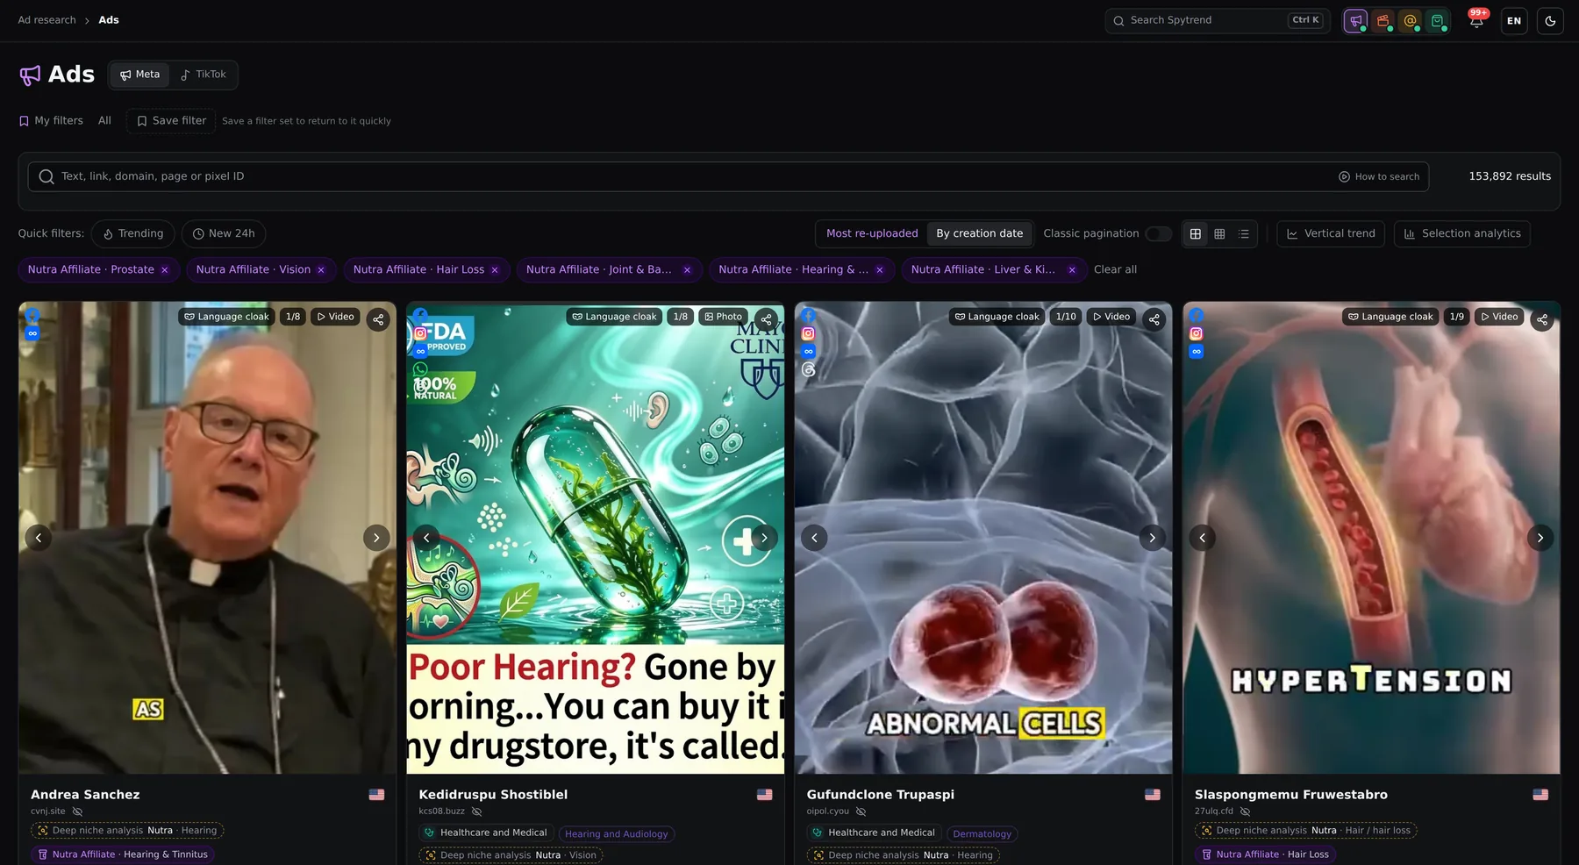
Task: Open the EN language selector
Action: pyautogui.click(x=1514, y=21)
